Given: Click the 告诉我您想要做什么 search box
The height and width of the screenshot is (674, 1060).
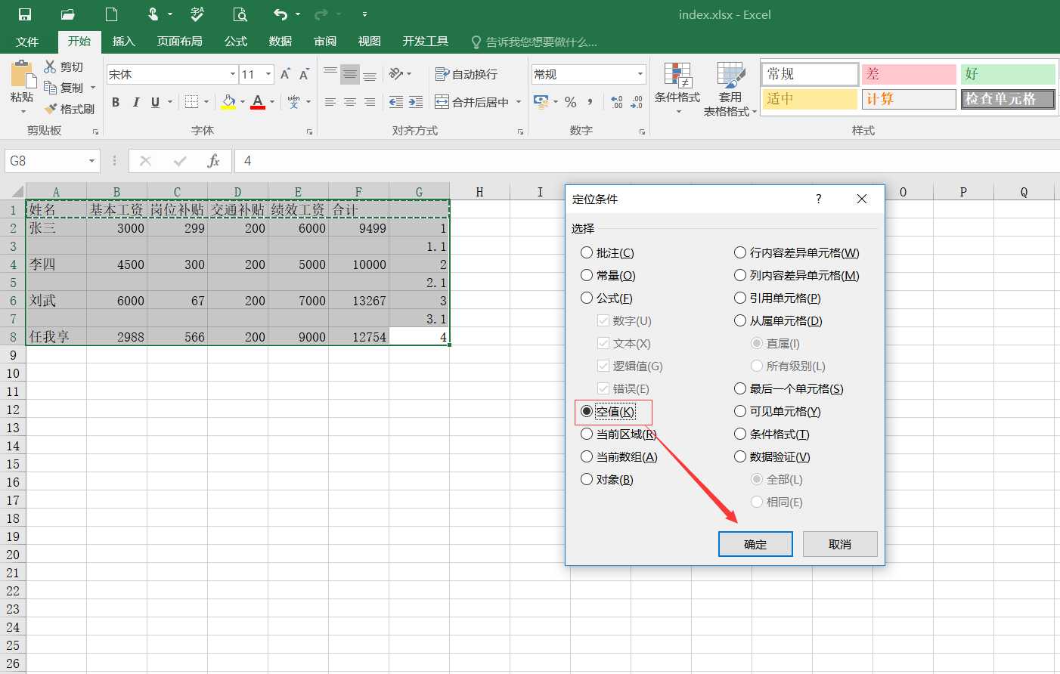Looking at the screenshot, I should click(x=534, y=42).
